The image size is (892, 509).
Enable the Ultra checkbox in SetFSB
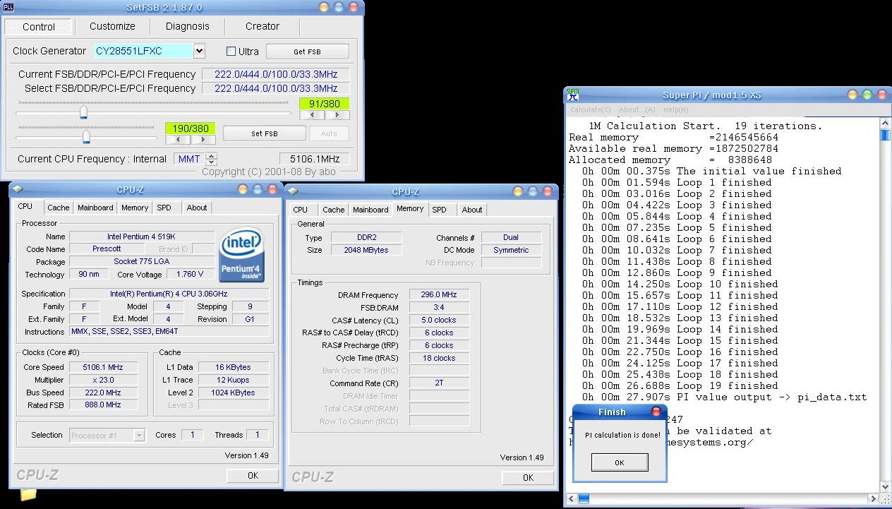[x=231, y=52]
